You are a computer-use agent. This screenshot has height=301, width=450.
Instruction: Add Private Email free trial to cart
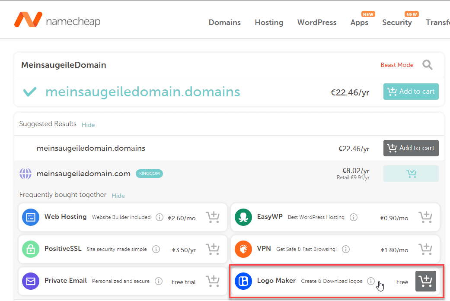pyautogui.click(x=213, y=281)
